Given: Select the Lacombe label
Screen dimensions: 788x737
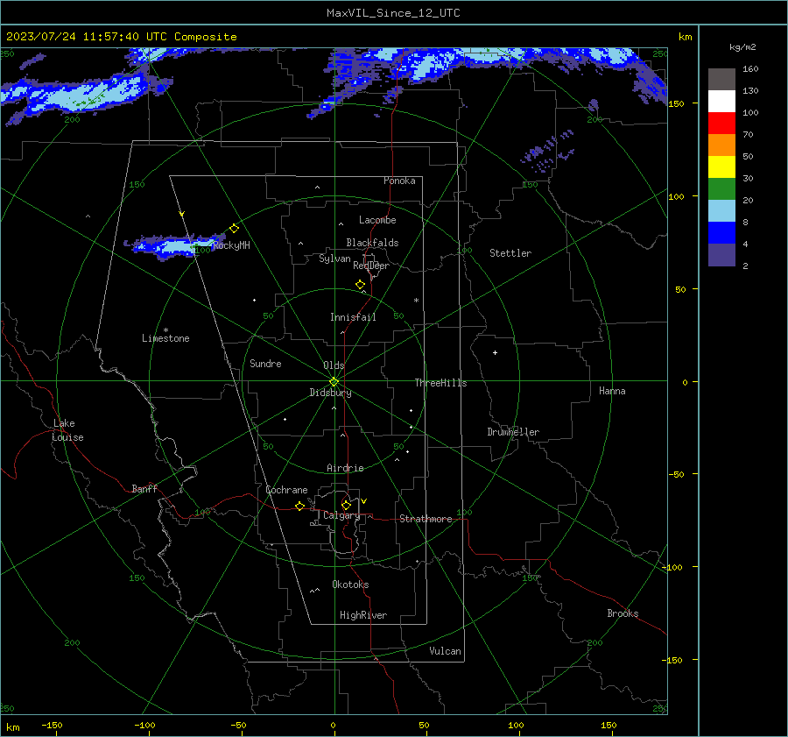Looking at the screenshot, I should (377, 220).
